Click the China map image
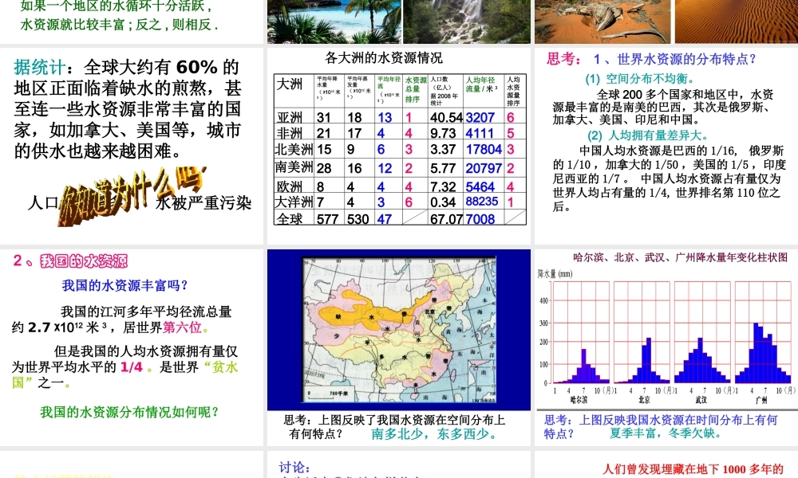The width and height of the screenshot is (798, 478). (399, 330)
